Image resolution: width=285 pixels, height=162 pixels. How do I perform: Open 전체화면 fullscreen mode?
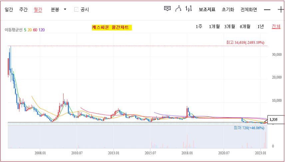[249, 9]
